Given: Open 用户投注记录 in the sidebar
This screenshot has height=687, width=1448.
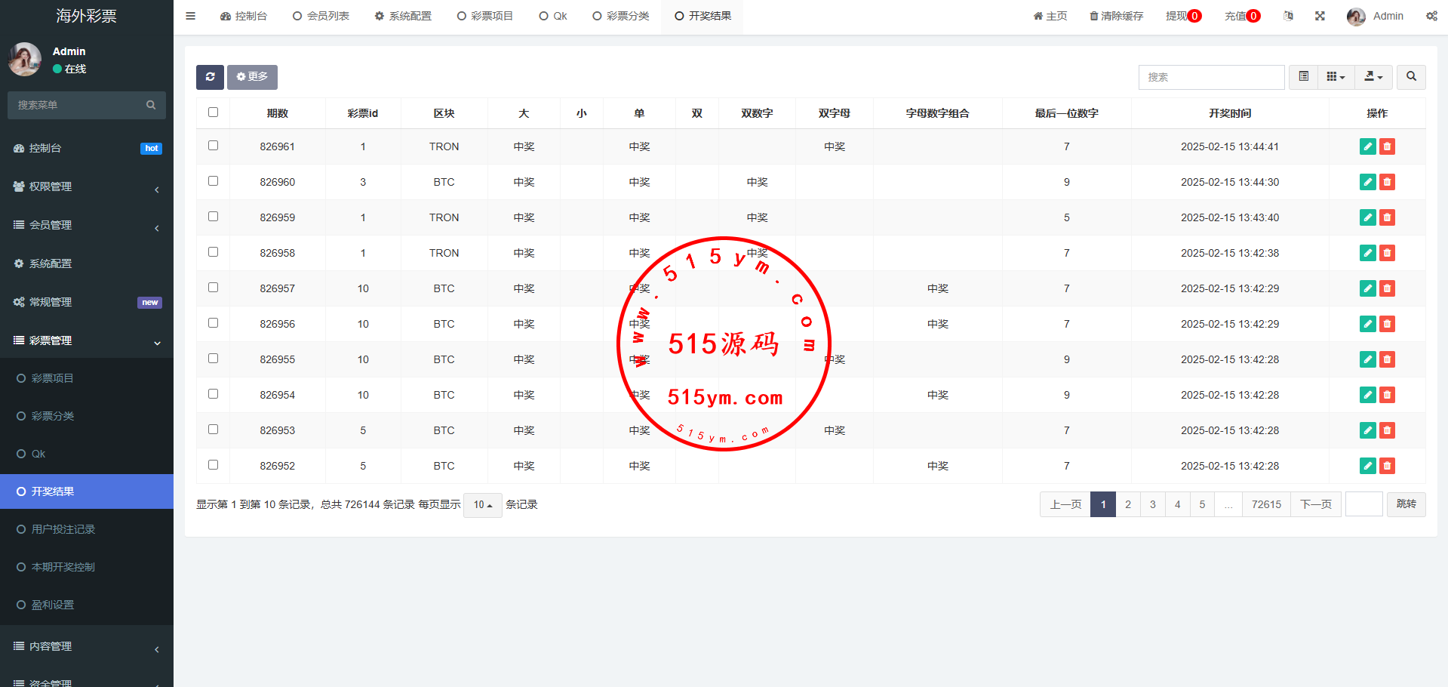Looking at the screenshot, I should [x=63, y=529].
